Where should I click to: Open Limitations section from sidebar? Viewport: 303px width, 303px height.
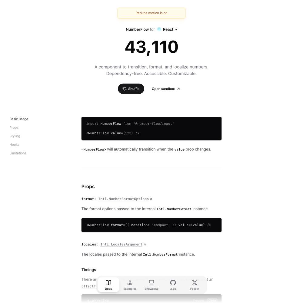[18, 153]
